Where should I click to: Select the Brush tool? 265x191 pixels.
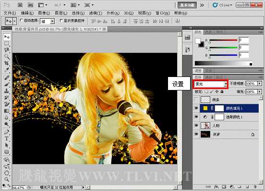(7, 84)
